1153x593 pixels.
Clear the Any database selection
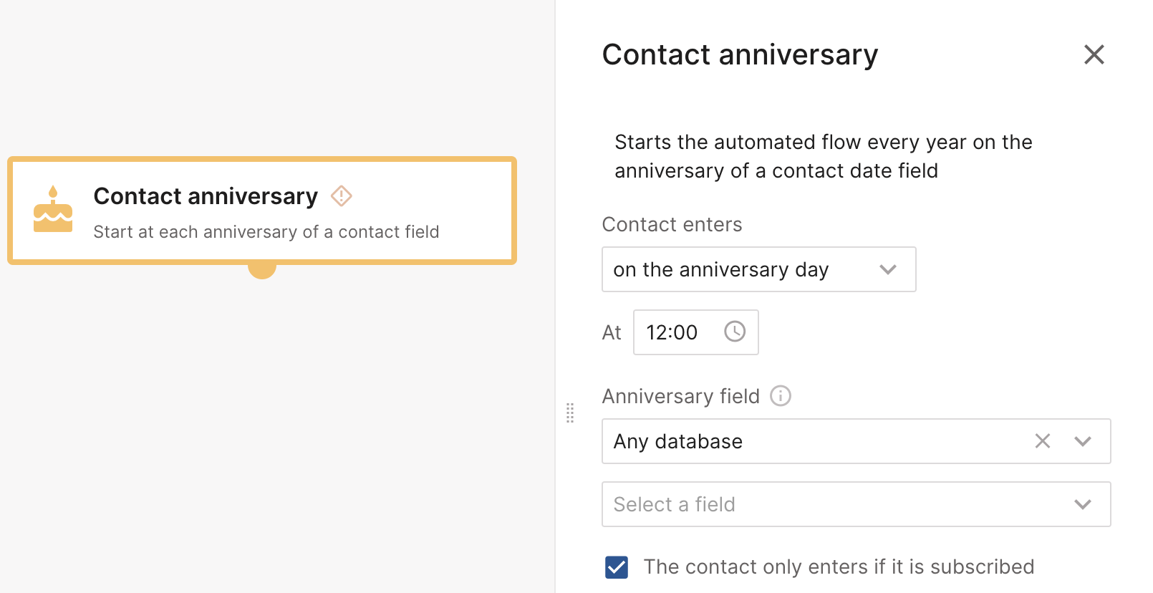[x=1043, y=441]
